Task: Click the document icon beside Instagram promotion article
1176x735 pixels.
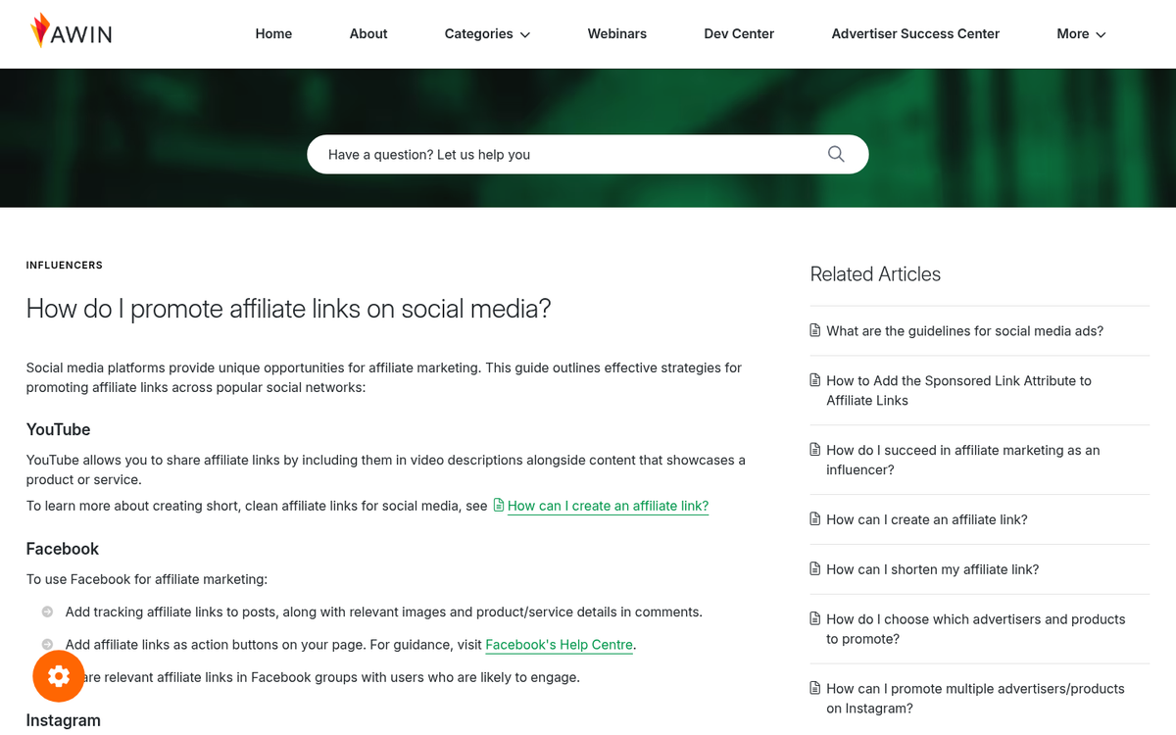Action: tap(814, 688)
